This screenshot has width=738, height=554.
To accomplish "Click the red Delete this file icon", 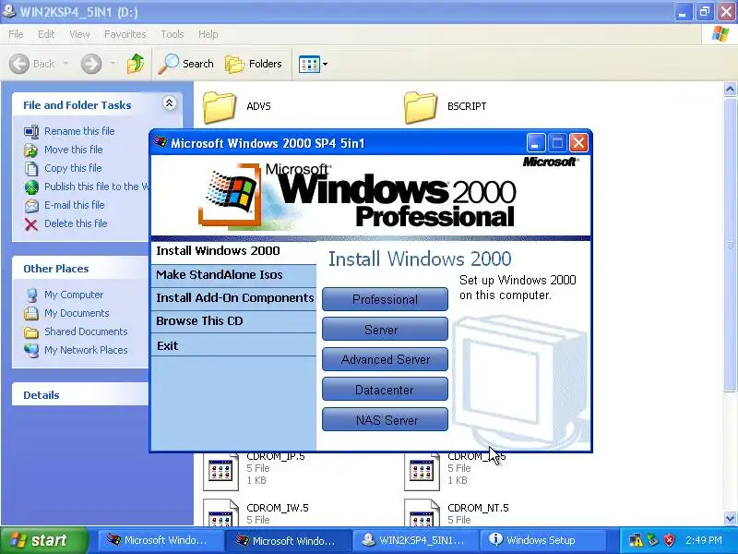I will [31, 224].
